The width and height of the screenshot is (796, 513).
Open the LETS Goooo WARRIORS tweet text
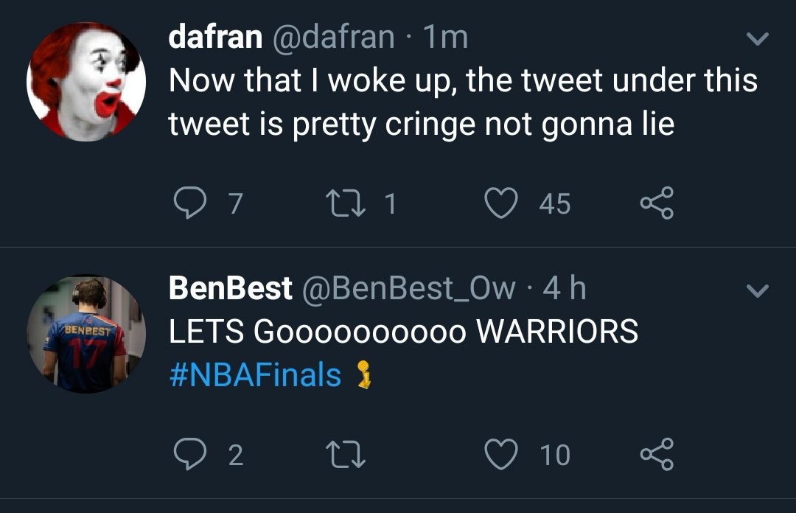tap(403, 332)
